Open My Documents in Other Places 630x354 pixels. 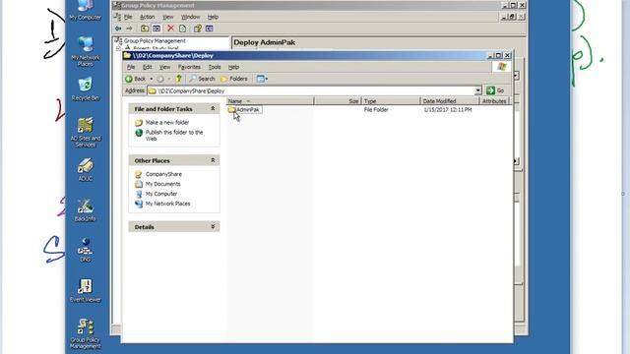(162, 184)
